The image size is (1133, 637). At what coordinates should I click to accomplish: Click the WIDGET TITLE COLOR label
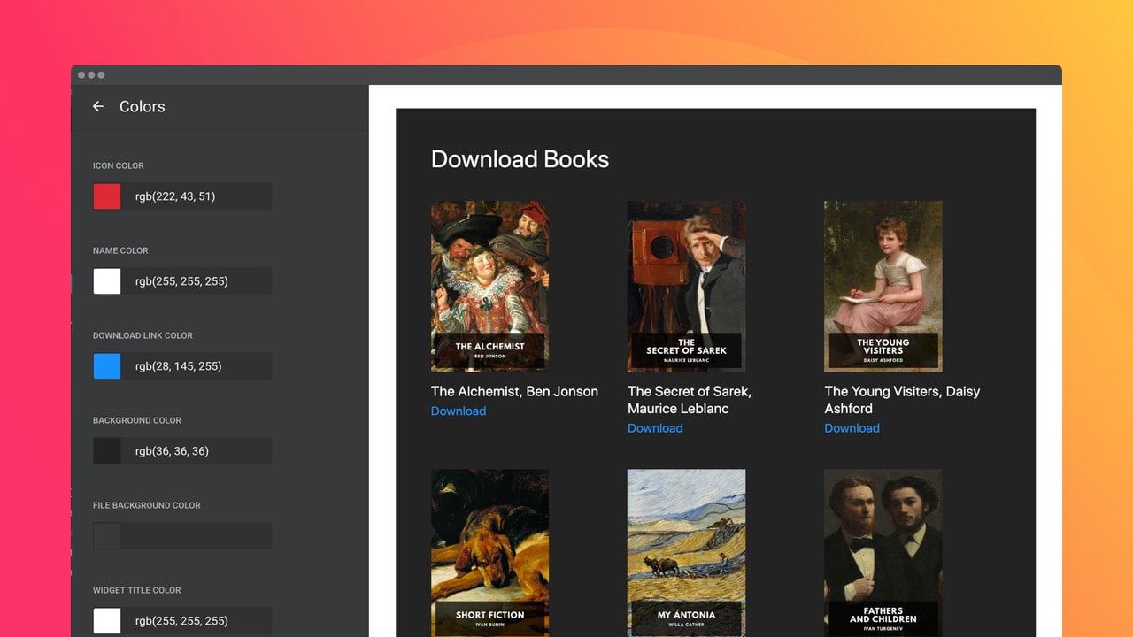(x=137, y=590)
